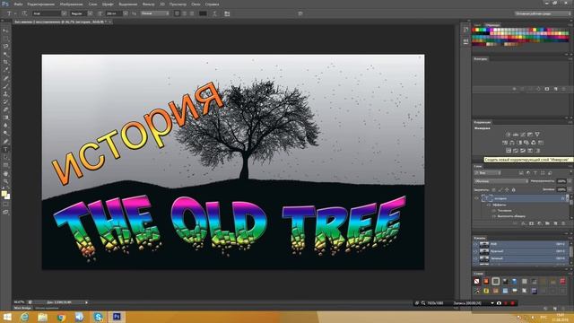
Task: Select the Gradient tool
Action: [x=5, y=118]
